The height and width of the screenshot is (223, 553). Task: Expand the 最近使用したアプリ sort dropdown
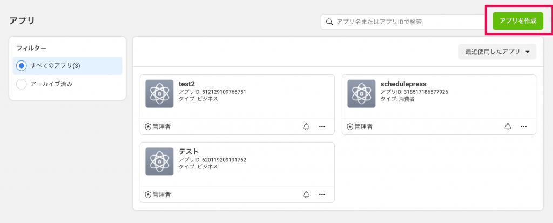point(497,51)
